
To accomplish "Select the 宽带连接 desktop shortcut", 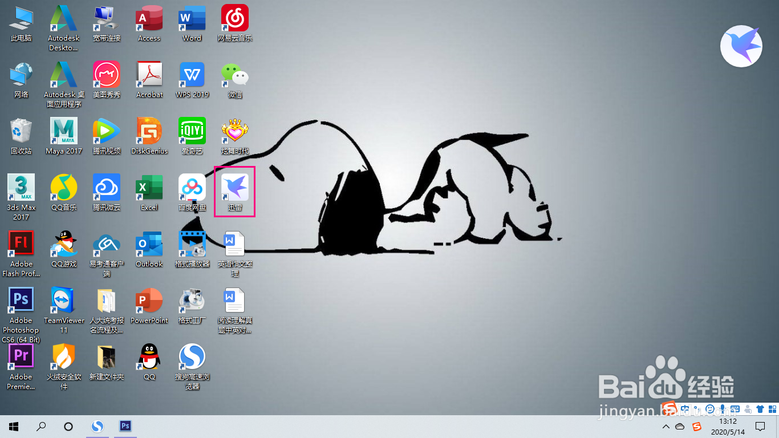I will (107, 24).
